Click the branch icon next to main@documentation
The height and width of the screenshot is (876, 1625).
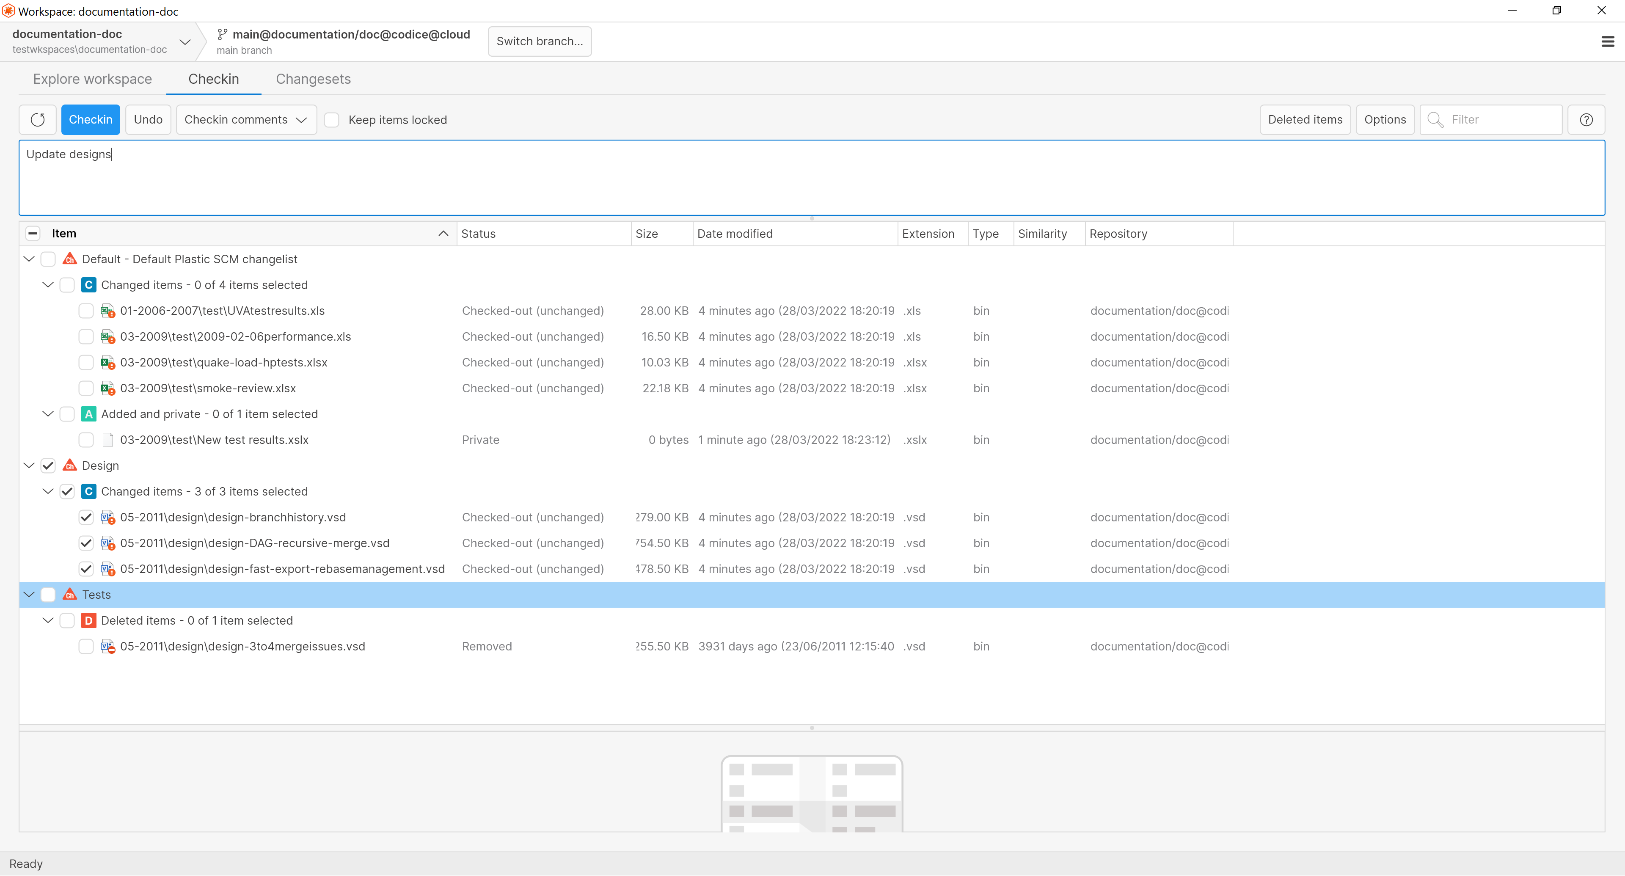coord(221,35)
